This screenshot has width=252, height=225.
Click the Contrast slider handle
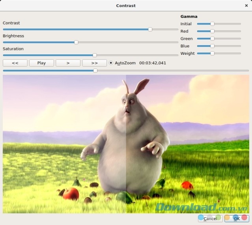150,29
